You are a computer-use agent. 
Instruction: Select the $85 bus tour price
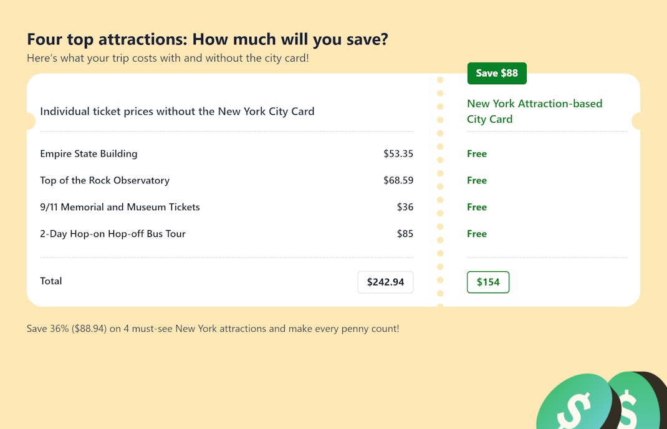(x=405, y=234)
